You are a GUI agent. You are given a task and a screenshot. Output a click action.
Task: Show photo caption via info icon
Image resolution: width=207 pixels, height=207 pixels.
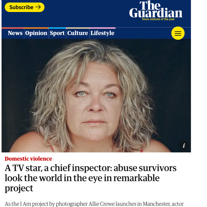(184, 146)
